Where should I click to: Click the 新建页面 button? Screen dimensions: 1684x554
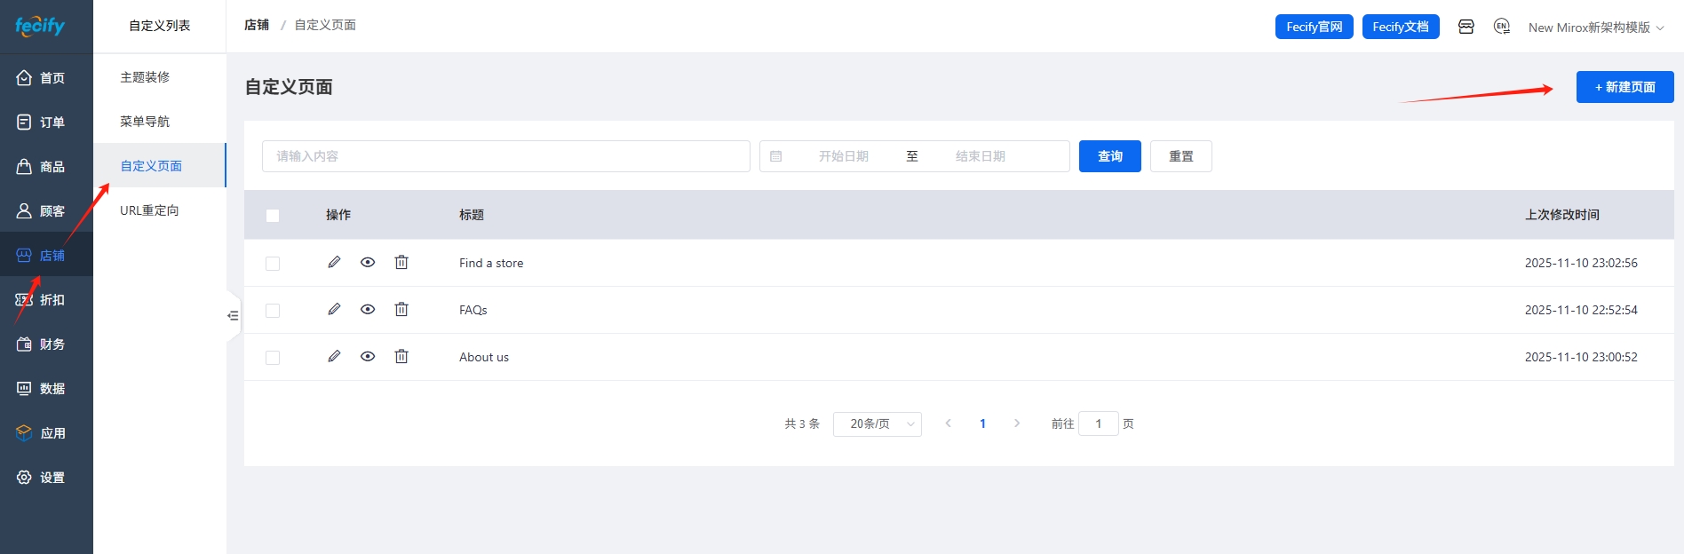pos(1624,87)
